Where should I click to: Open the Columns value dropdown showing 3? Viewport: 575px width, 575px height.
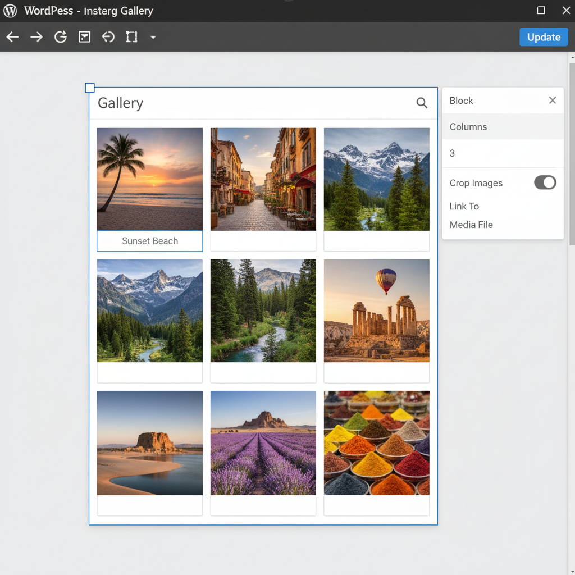[503, 153]
